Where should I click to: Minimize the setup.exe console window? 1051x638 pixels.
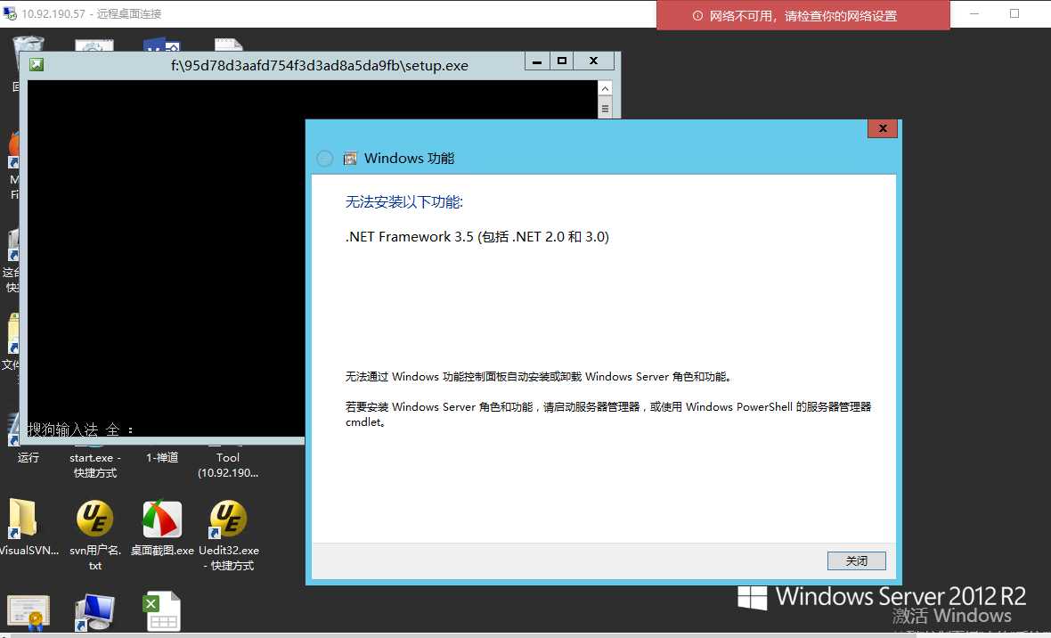(x=537, y=61)
